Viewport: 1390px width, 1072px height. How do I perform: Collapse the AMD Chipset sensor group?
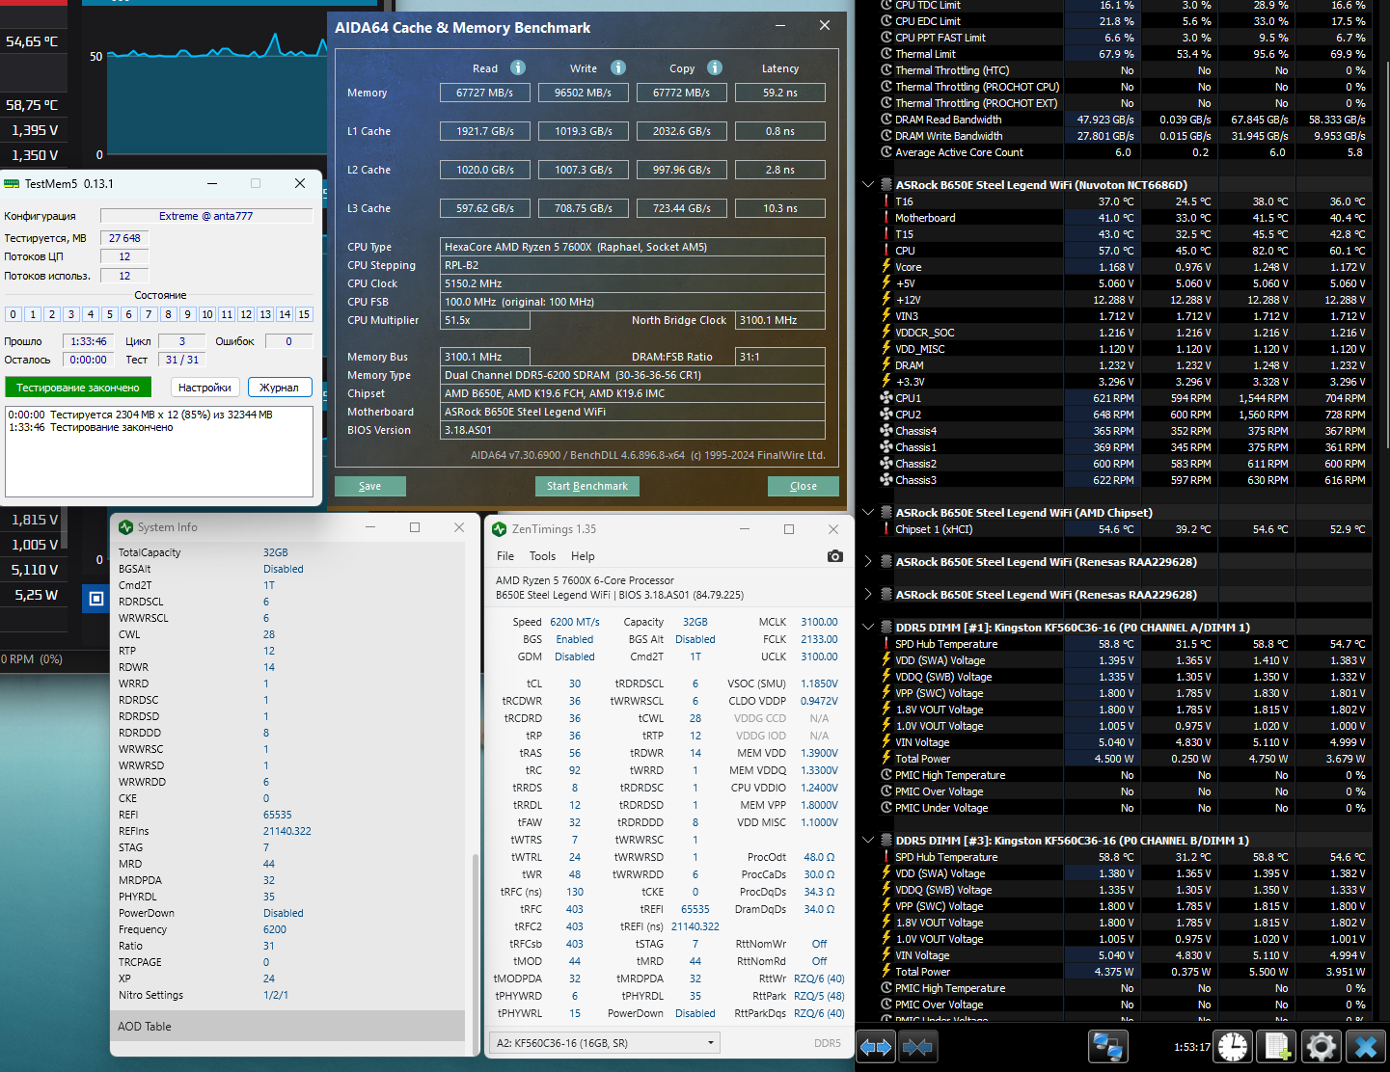(868, 513)
